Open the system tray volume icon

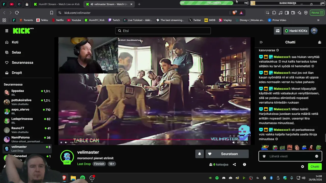click(x=303, y=178)
